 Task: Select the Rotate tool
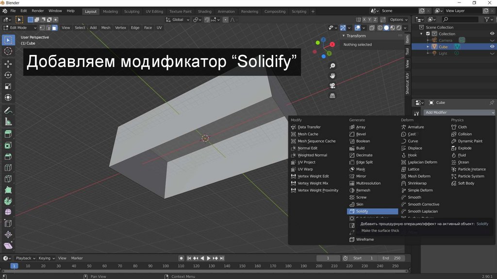[8, 75]
